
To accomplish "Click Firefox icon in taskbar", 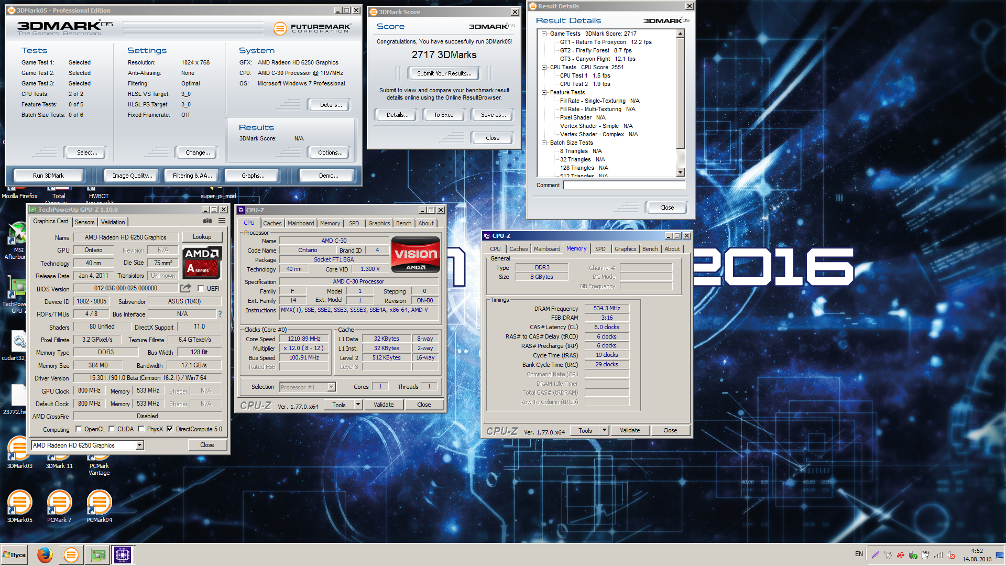I will pyautogui.click(x=45, y=554).
